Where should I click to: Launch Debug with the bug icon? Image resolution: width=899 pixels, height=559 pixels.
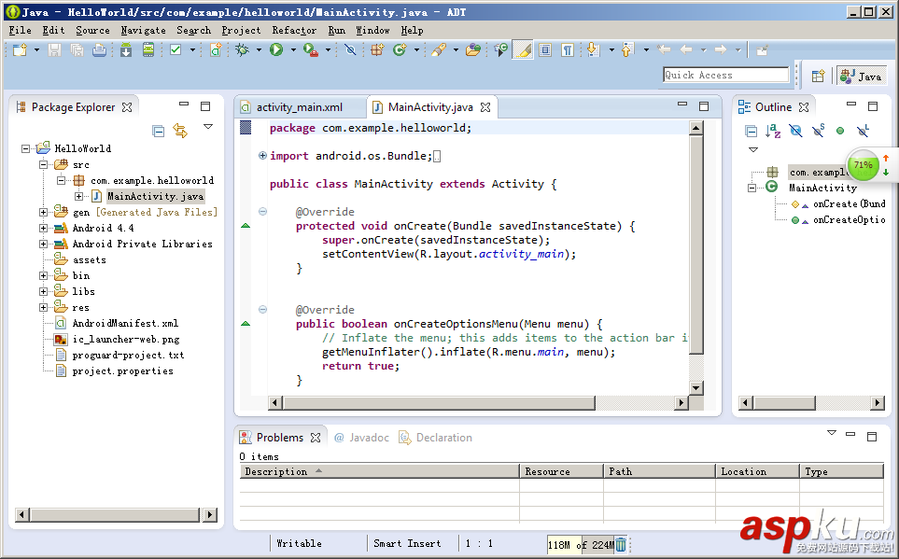tap(242, 50)
